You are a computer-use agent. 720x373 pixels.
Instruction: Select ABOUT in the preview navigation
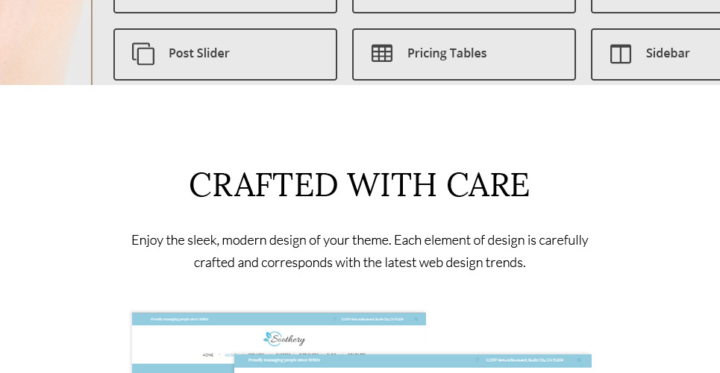tap(229, 355)
